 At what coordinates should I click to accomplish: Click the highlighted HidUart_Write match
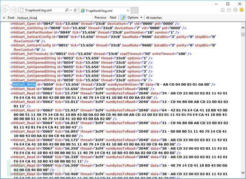click(24, 85)
